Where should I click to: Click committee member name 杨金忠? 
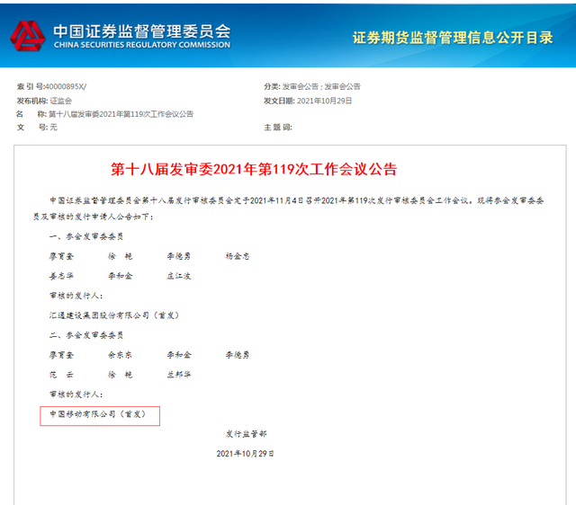237,256
